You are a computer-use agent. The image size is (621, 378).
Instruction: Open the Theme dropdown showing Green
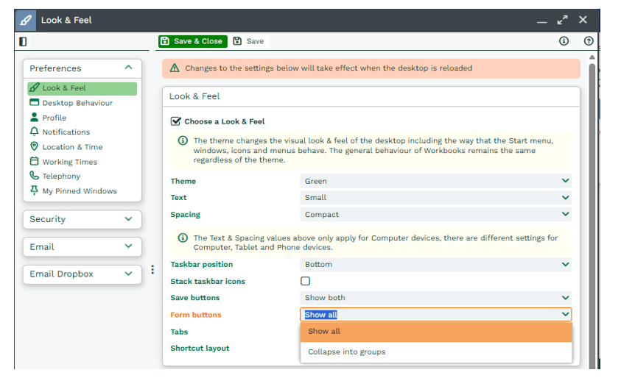(x=435, y=181)
